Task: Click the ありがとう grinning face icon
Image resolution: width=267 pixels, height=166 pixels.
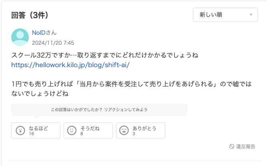Action: 124,130
